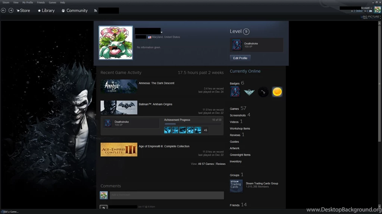Open the sidebar Reviews 1 link
Viewport: 382px width, 214px height.
(237, 135)
